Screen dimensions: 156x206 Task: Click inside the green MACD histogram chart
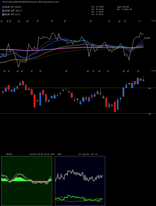coord(27,181)
